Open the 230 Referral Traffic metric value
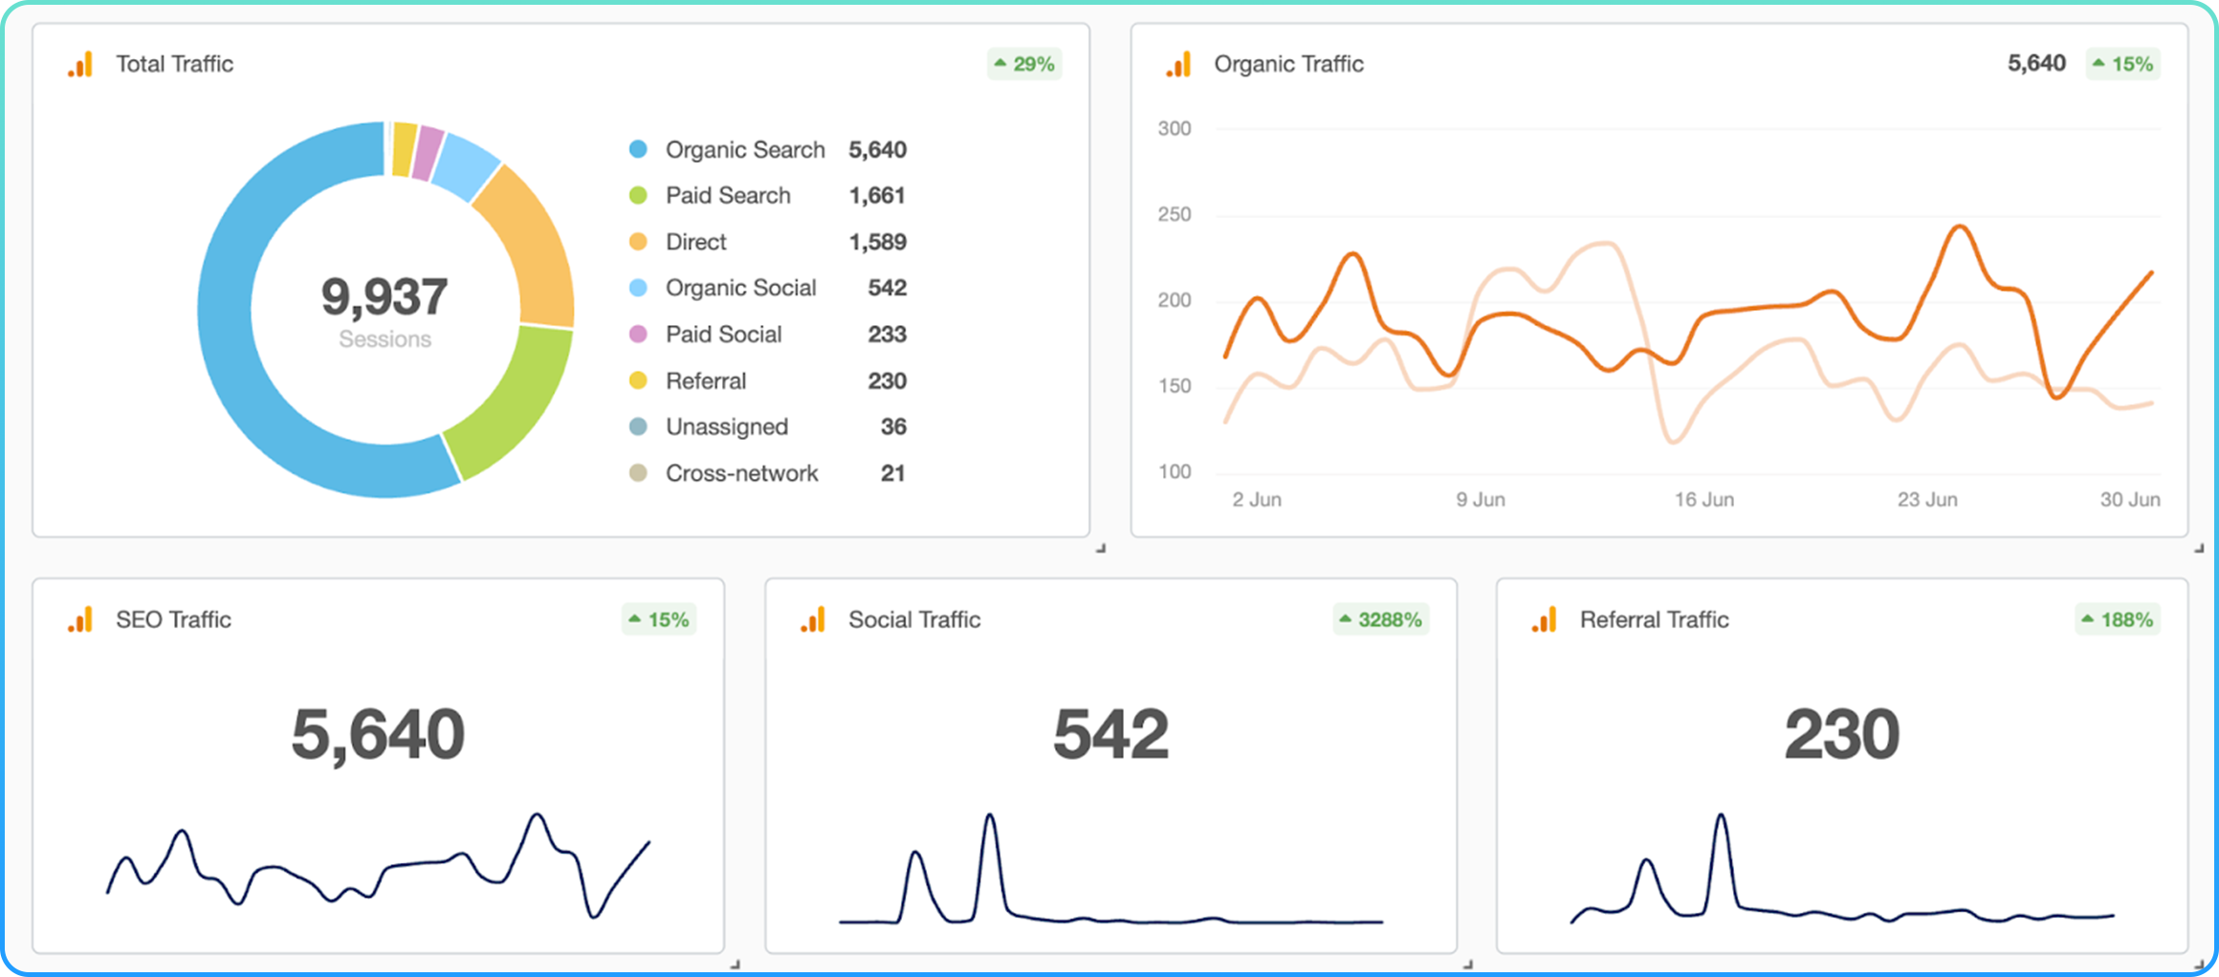The width and height of the screenshot is (2219, 977). [x=1841, y=734]
